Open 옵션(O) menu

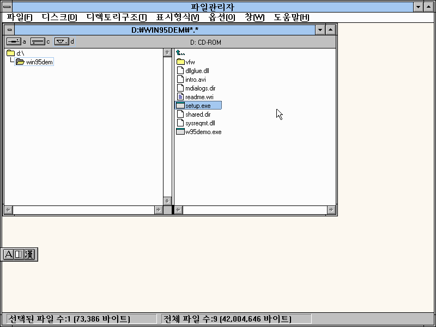pyautogui.click(x=222, y=17)
